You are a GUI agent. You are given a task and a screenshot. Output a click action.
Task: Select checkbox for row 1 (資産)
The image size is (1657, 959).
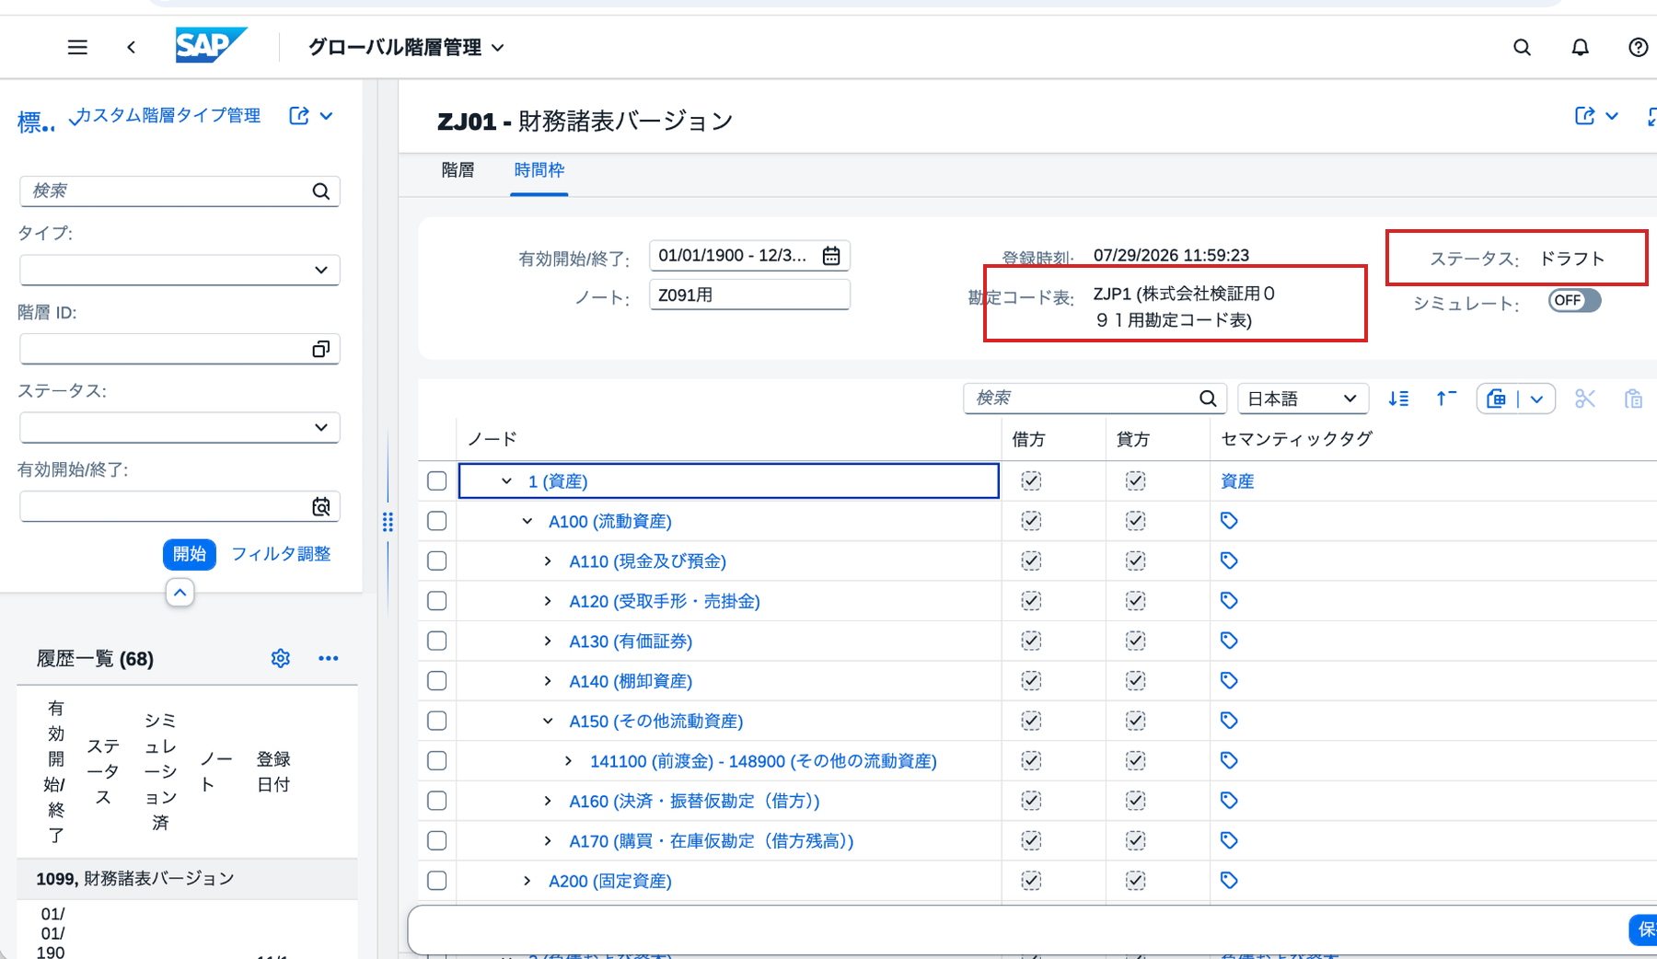[437, 481]
